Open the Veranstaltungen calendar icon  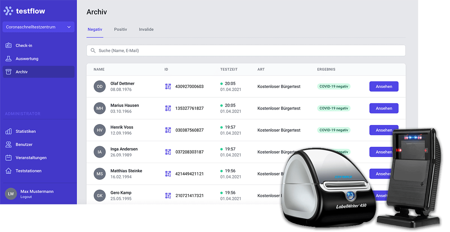(9, 158)
